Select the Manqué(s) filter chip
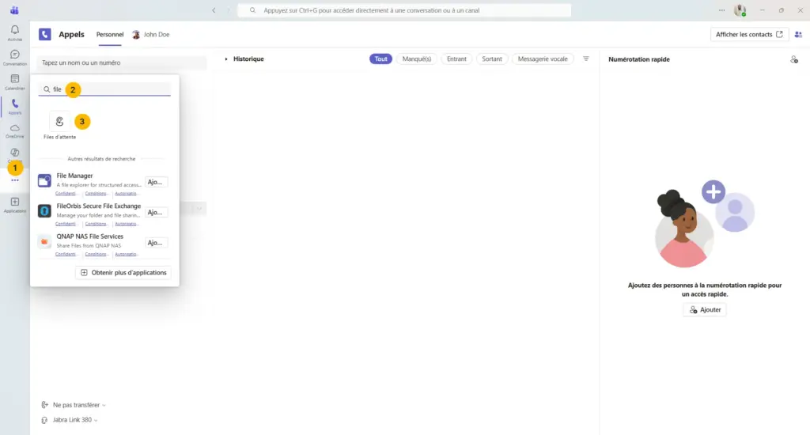 coord(416,59)
